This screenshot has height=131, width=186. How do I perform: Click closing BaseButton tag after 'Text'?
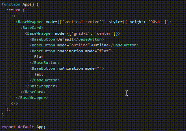[45, 80]
